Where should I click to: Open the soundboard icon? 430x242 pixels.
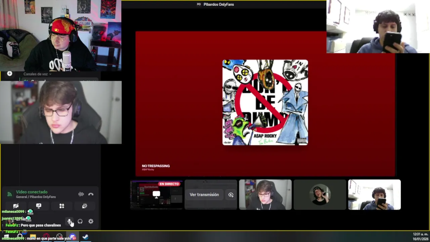85,206
